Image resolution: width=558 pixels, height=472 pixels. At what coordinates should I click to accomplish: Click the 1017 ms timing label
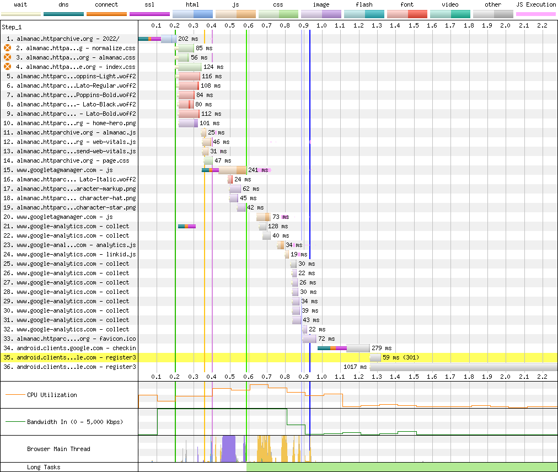click(355, 367)
